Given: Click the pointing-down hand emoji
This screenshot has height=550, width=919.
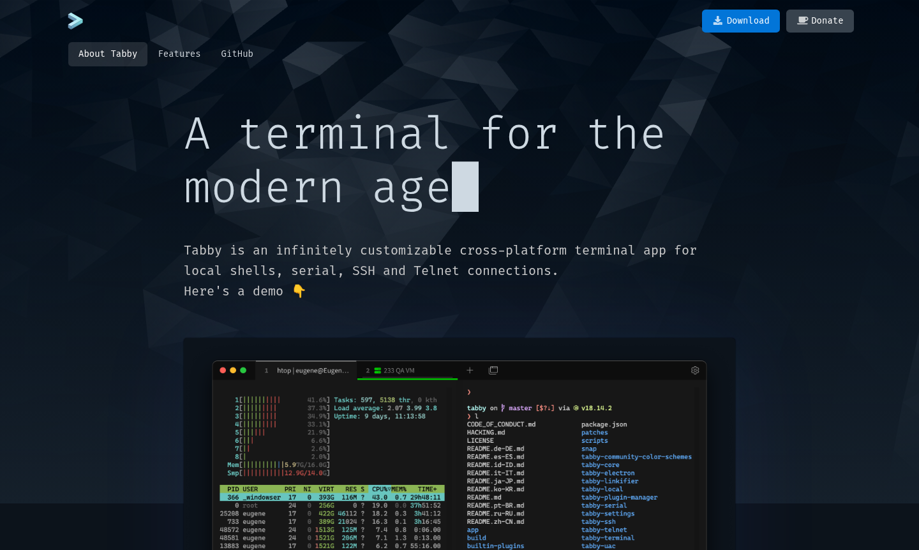Looking at the screenshot, I should click(x=299, y=291).
